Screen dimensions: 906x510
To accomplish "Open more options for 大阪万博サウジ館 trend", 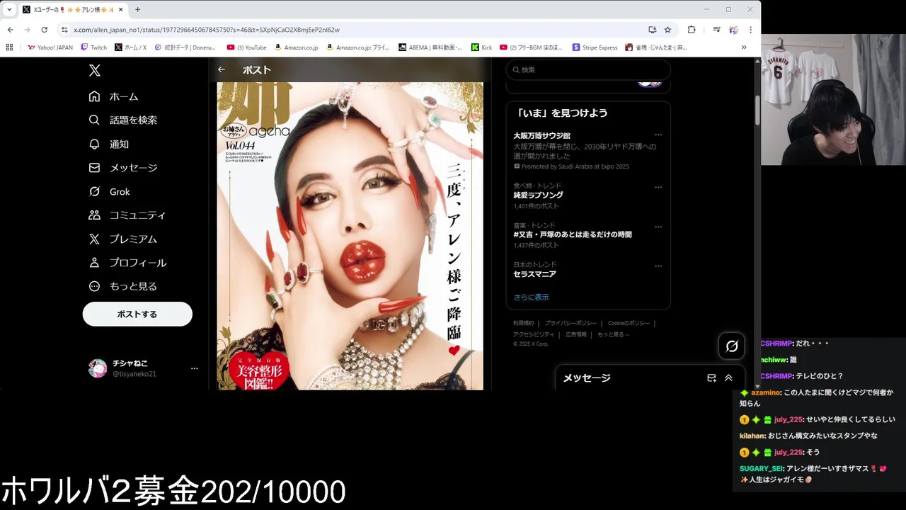I will tap(658, 135).
